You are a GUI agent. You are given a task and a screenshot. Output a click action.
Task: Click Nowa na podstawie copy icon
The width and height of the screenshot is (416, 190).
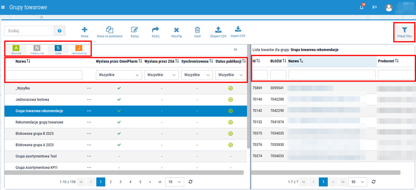[x=109, y=30]
